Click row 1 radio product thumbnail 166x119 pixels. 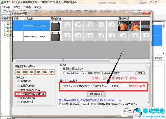click(x=56, y=26)
